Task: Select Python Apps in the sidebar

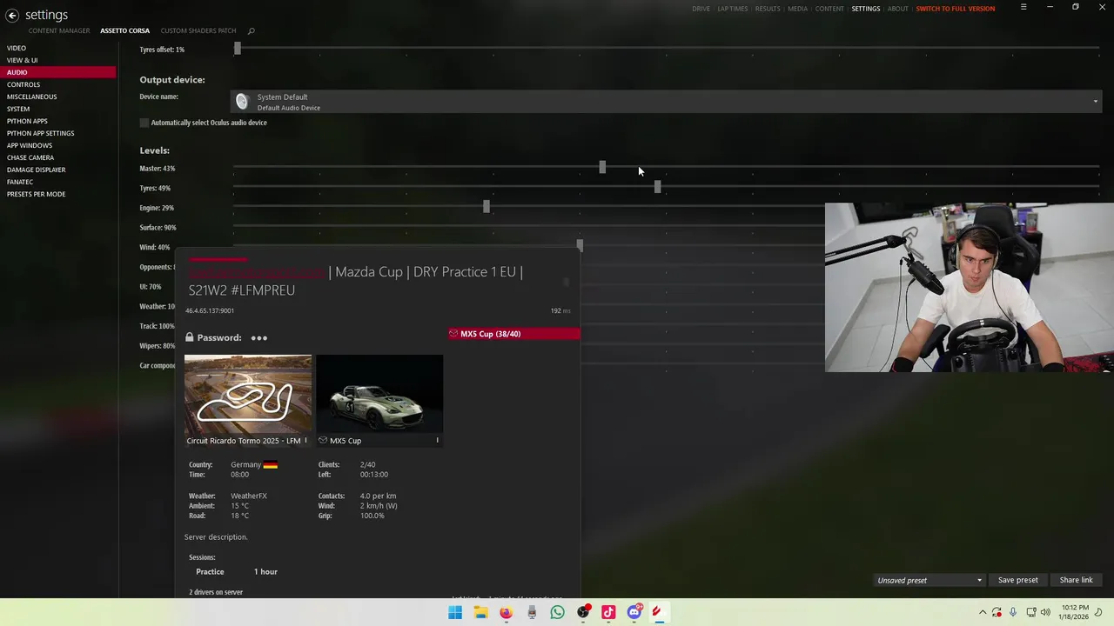Action: click(x=27, y=121)
